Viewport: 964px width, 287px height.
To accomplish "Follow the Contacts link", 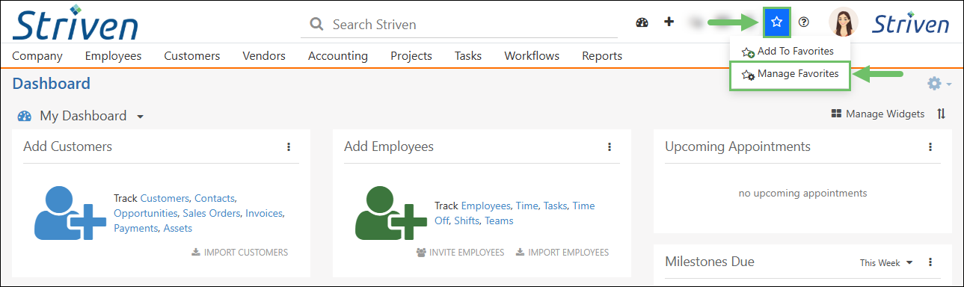I will coord(215,198).
